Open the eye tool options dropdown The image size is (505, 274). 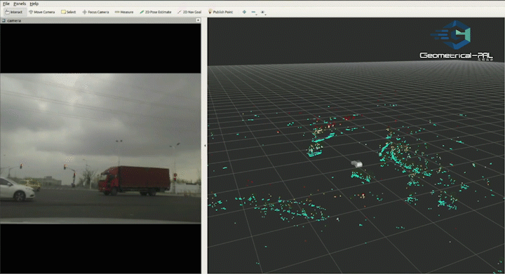point(263,12)
